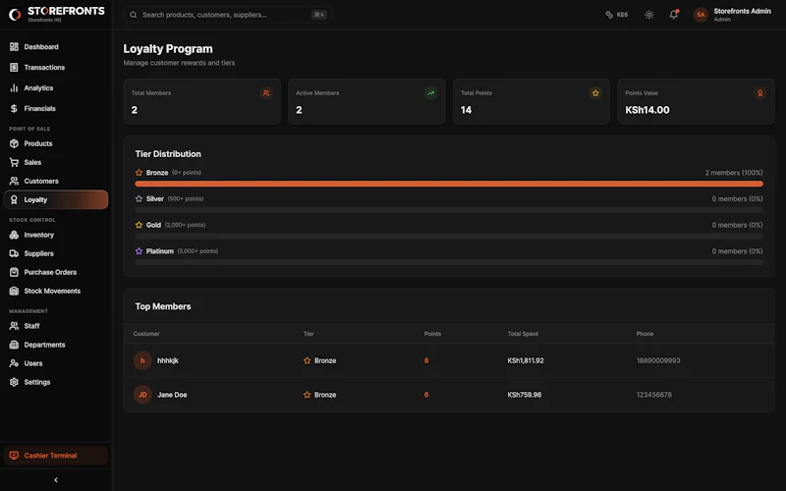Click the Bronze tier progress bar

(x=449, y=184)
